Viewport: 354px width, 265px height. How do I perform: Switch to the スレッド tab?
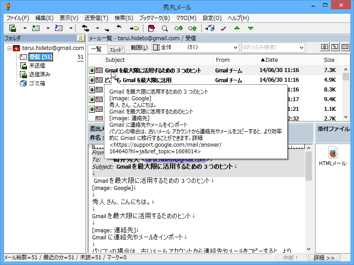point(116,49)
